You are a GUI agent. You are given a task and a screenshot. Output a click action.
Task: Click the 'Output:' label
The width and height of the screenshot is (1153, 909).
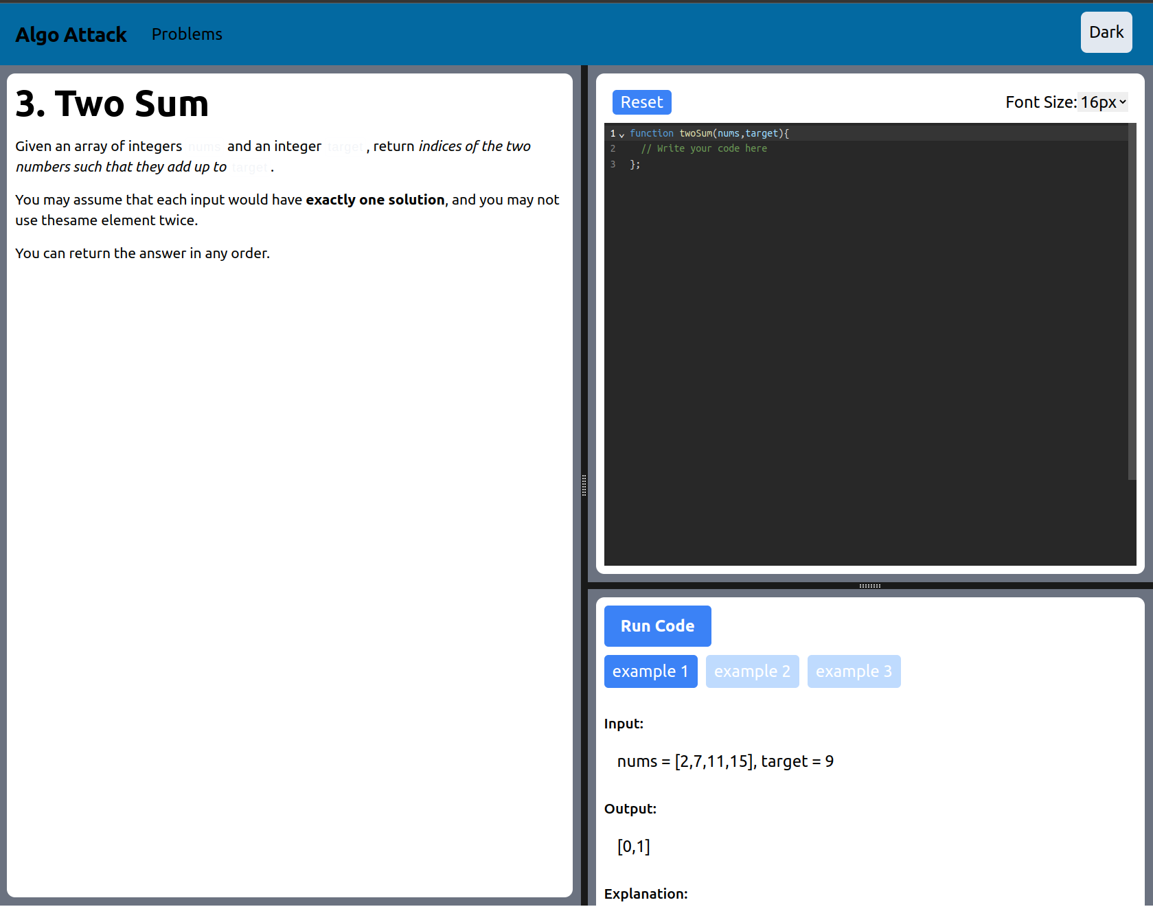[630, 809]
